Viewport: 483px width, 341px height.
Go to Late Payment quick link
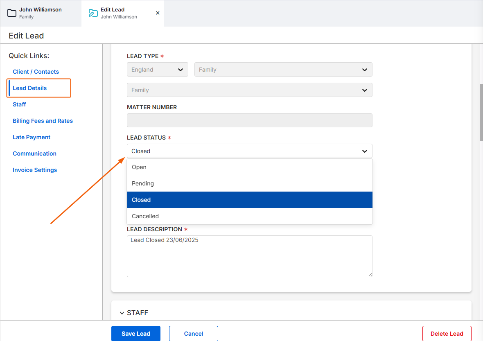[x=32, y=137]
